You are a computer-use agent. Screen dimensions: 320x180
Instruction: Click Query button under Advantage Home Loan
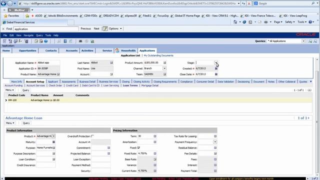pyautogui.click(x=26, y=123)
